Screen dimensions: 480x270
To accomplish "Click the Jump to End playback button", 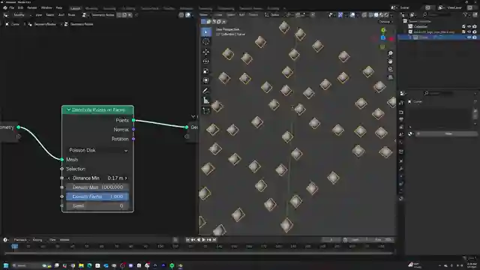I will pos(214,240).
